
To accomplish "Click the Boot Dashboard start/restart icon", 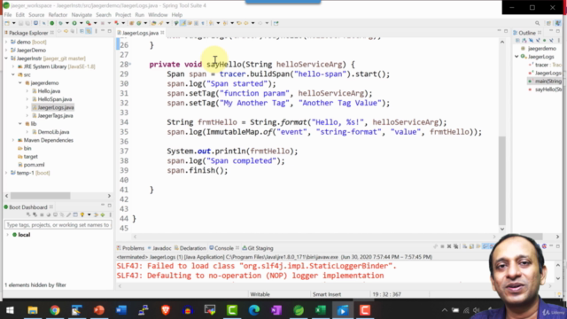I will point(28,214).
